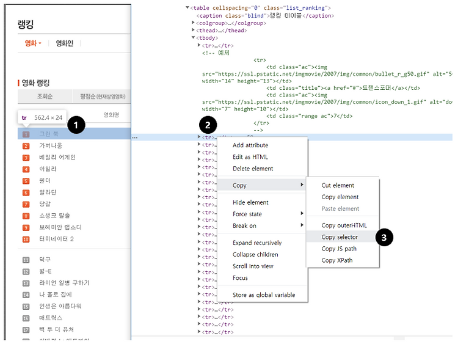Choose Expand recursively
458x344 pixels.
(x=257, y=243)
